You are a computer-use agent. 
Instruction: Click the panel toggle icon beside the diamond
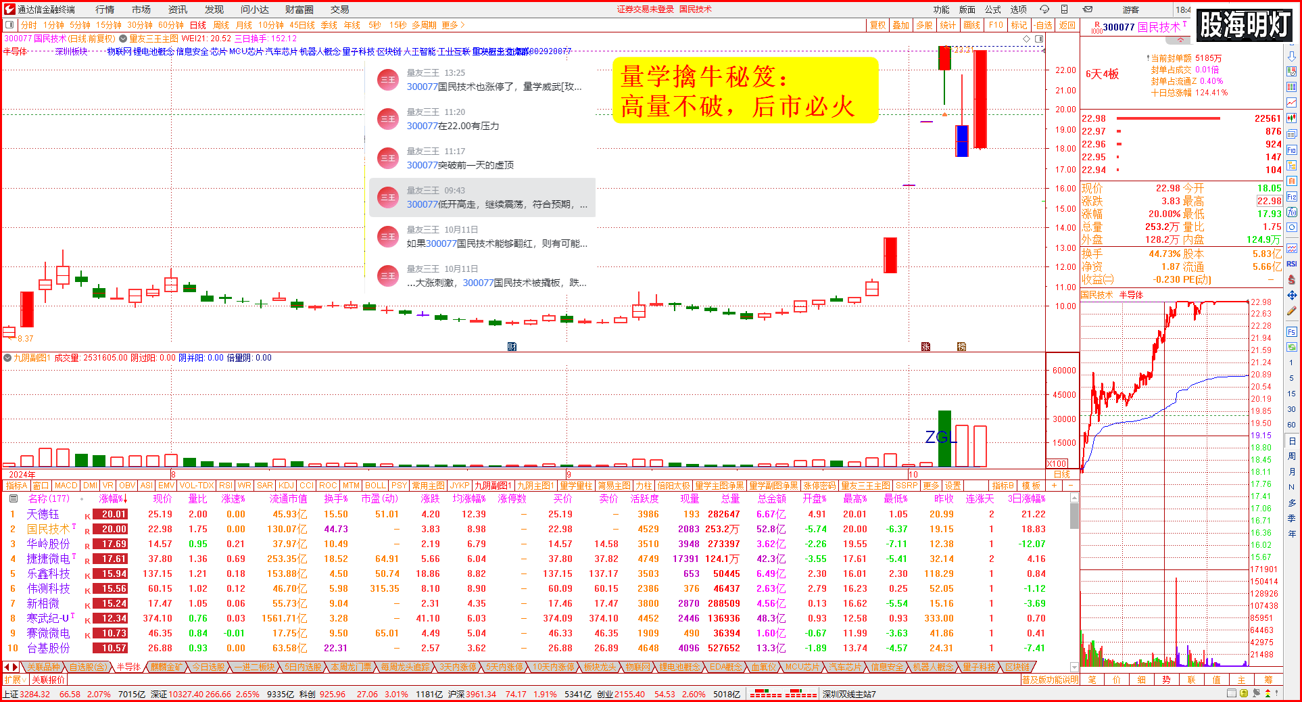(x=1039, y=39)
